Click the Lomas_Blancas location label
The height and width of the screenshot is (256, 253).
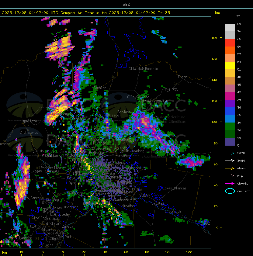point(175,188)
